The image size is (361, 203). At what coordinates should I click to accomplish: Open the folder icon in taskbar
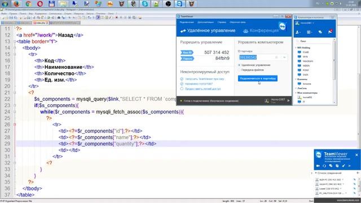point(63,4)
